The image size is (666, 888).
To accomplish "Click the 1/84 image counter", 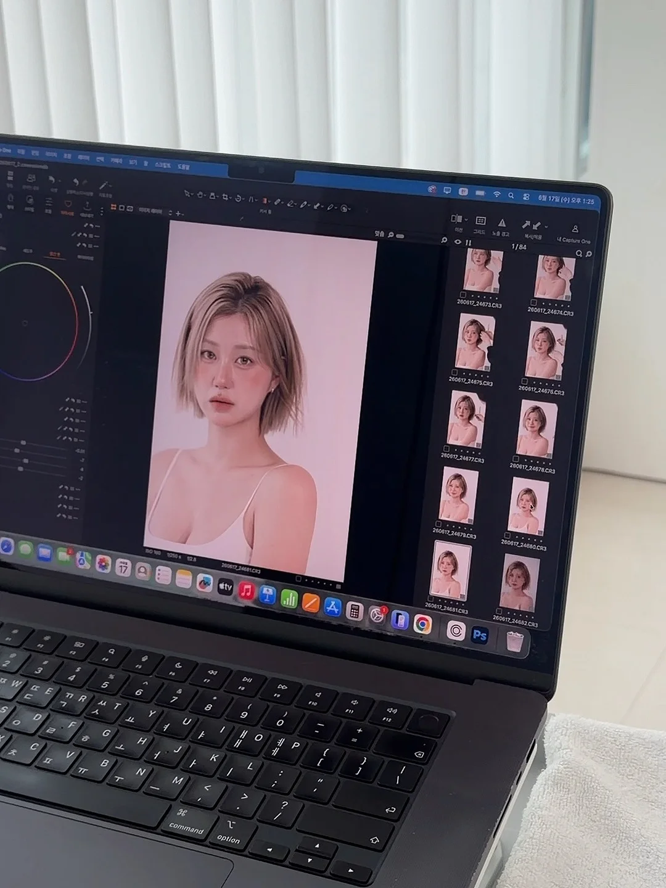I will coord(519,247).
